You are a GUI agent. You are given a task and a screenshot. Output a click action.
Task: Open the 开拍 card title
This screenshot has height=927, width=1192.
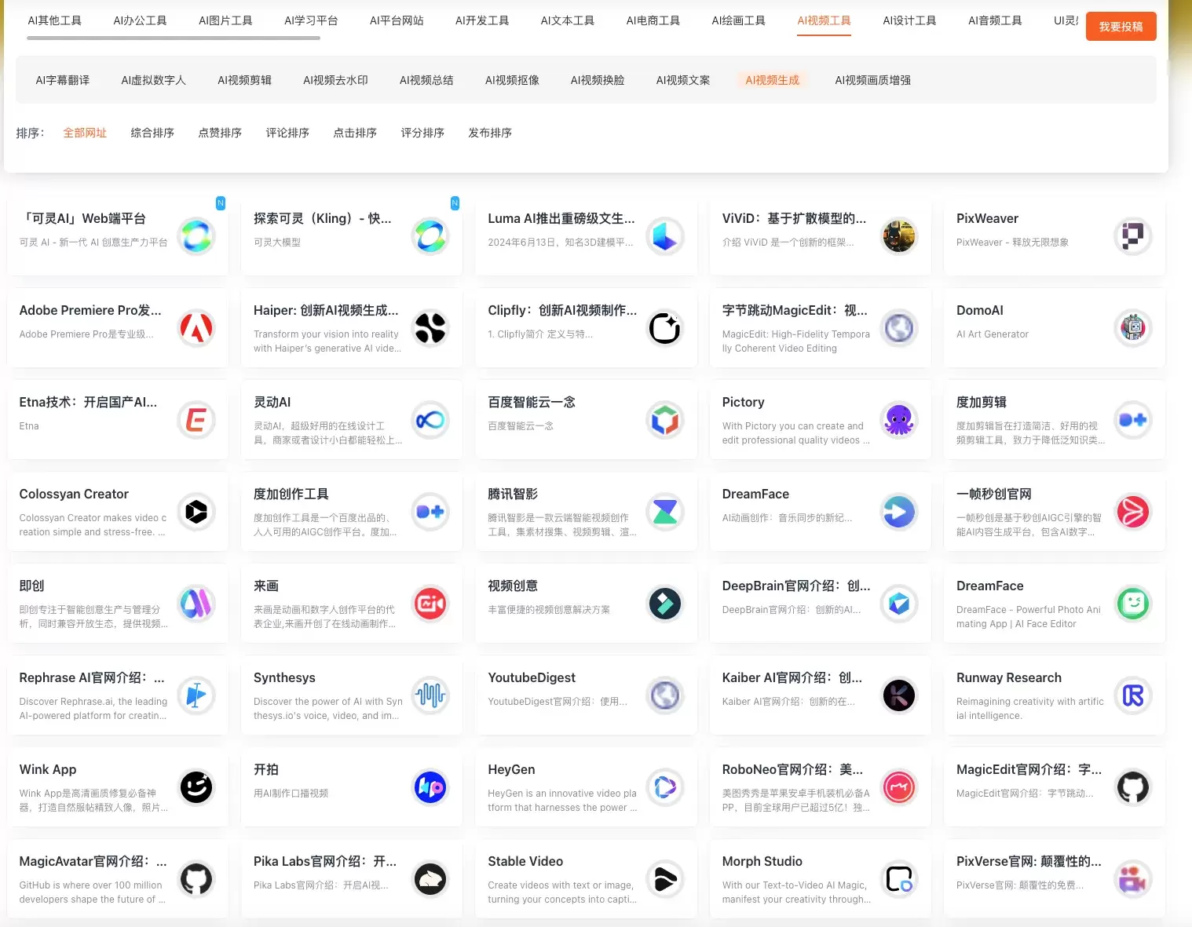[266, 769]
